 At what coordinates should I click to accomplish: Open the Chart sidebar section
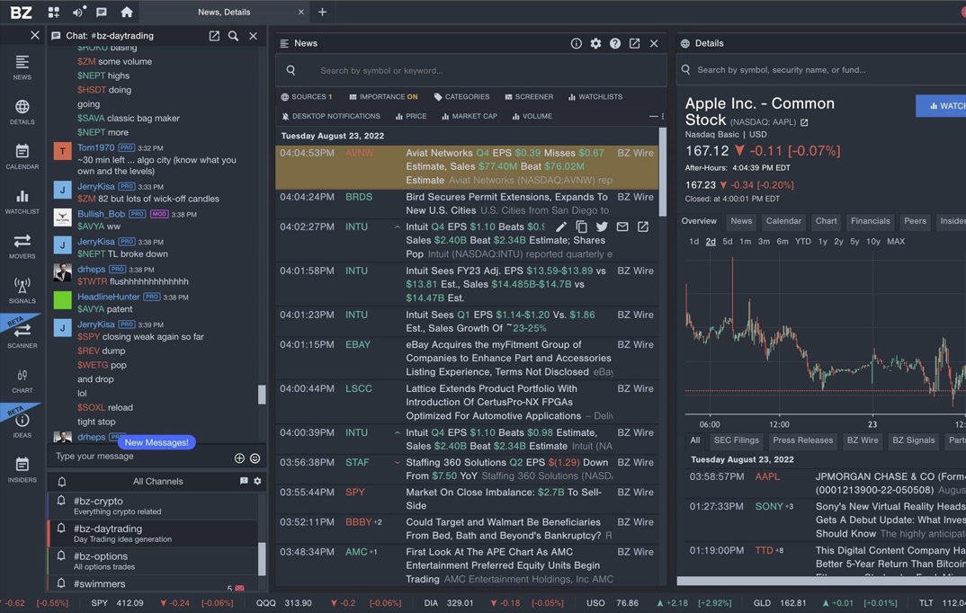pos(22,381)
